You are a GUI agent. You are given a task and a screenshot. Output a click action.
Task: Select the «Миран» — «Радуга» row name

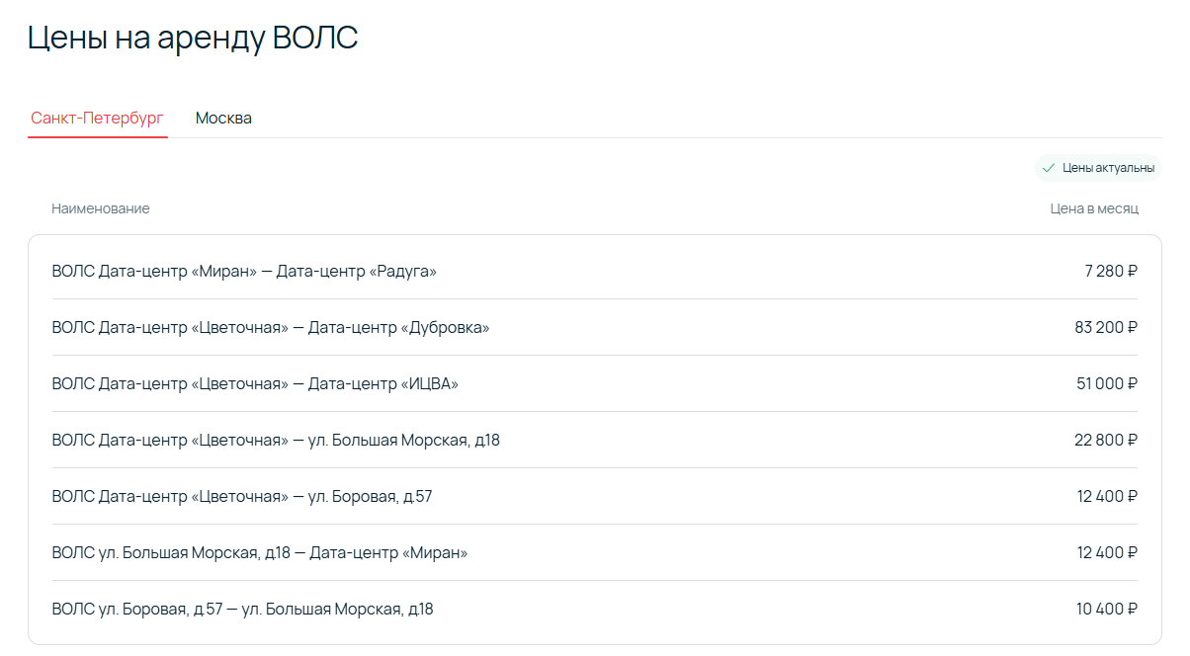tap(244, 271)
